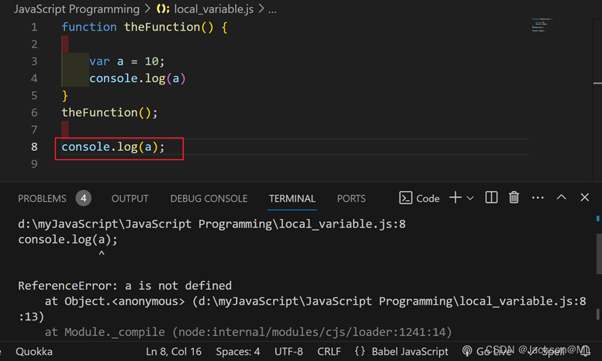602x361 pixels.
Task: Maximize the panel with the up chevron
Action: click(x=561, y=198)
